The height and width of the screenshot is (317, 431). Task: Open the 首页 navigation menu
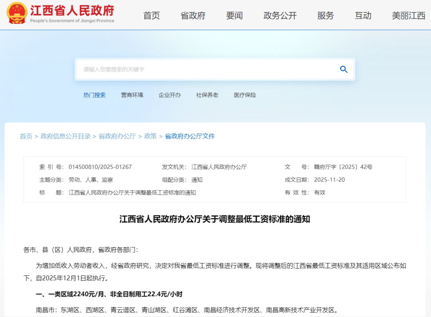151,16
